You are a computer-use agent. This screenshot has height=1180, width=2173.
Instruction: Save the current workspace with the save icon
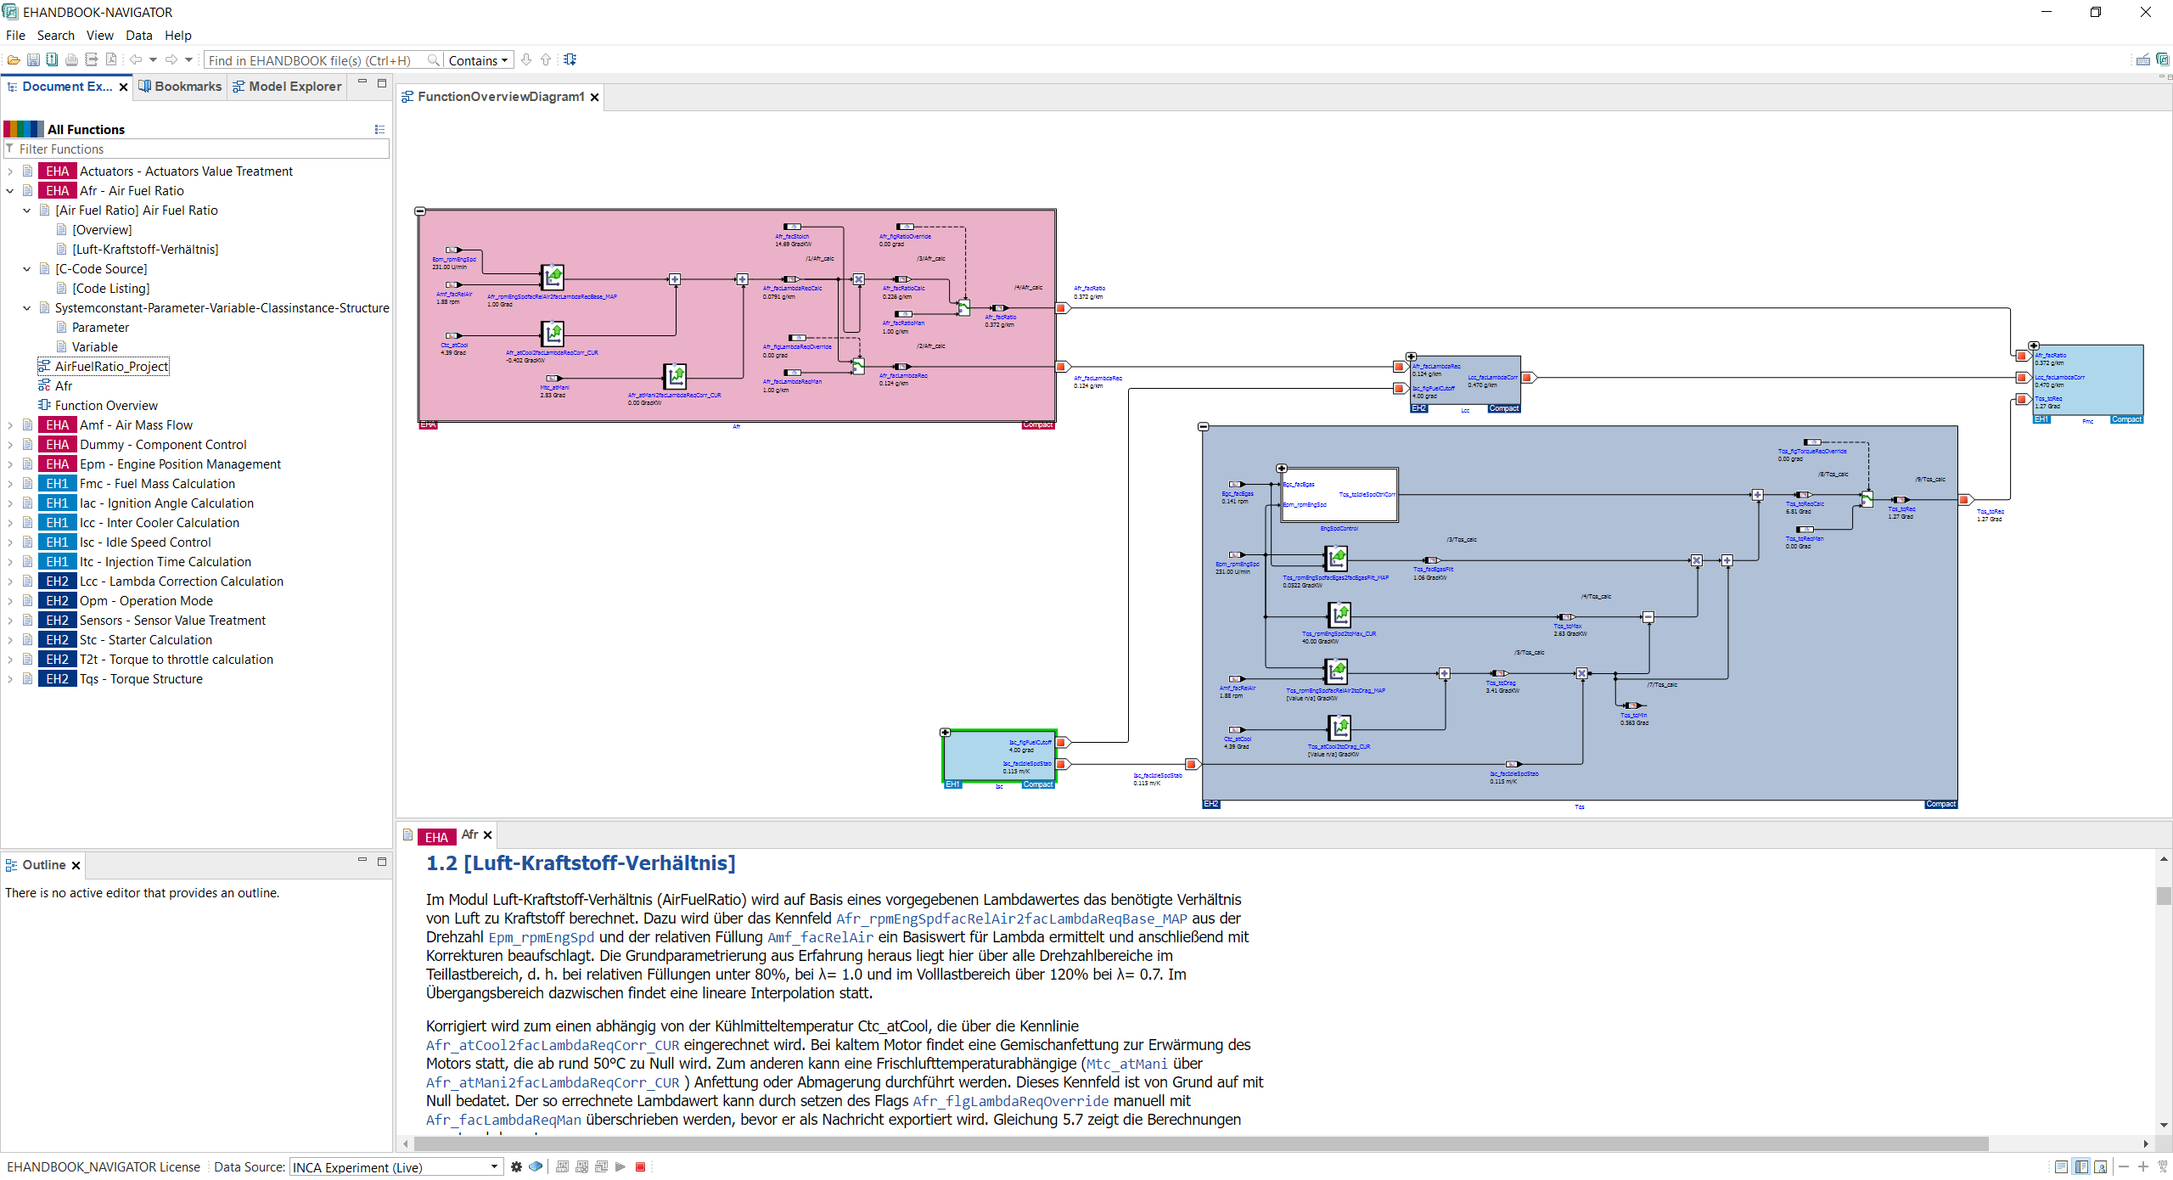33,59
